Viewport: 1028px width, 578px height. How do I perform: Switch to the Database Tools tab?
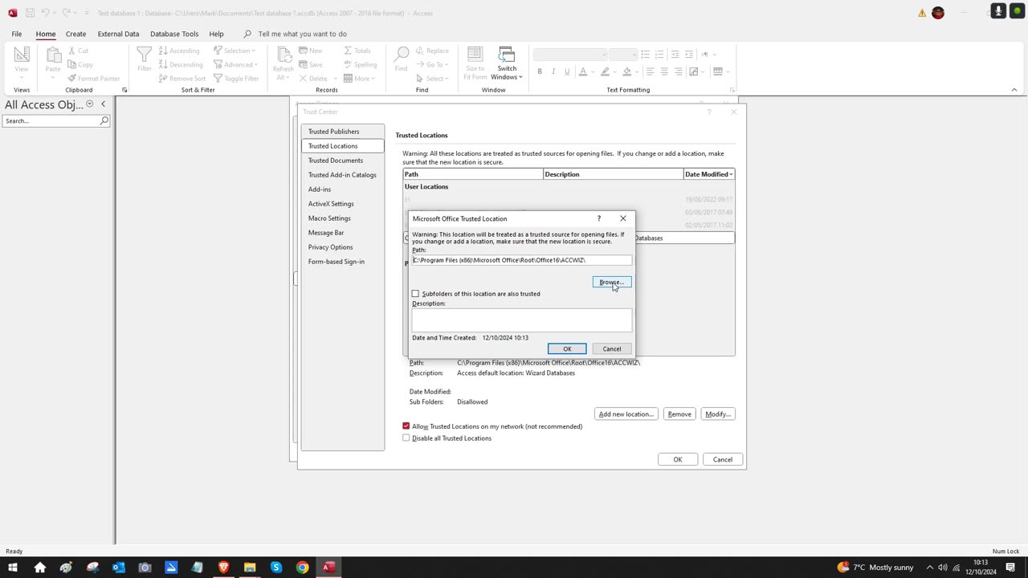tap(174, 34)
